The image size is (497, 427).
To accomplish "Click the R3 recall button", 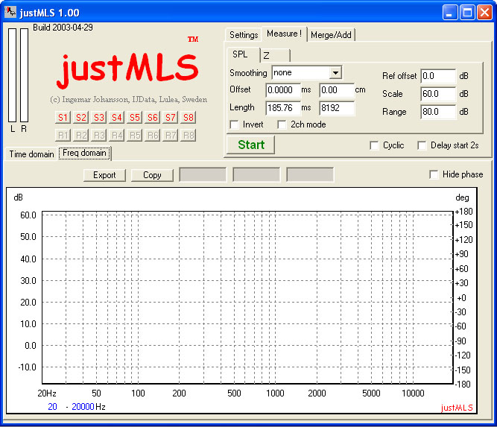I will point(98,136).
